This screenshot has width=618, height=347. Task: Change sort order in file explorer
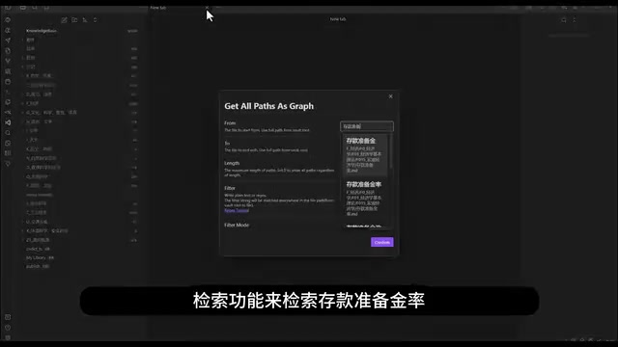click(85, 20)
